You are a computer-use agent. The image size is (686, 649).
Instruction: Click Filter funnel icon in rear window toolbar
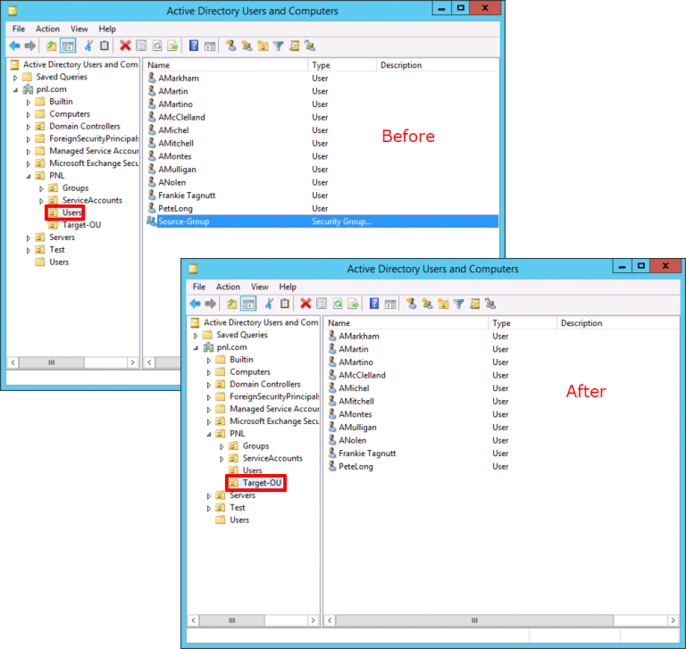pos(279,46)
